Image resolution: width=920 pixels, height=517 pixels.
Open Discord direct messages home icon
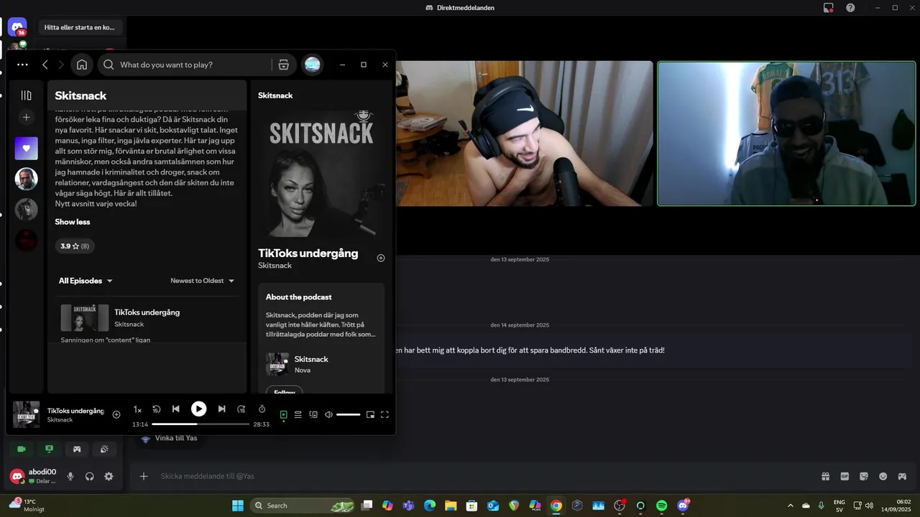pyautogui.click(x=17, y=27)
